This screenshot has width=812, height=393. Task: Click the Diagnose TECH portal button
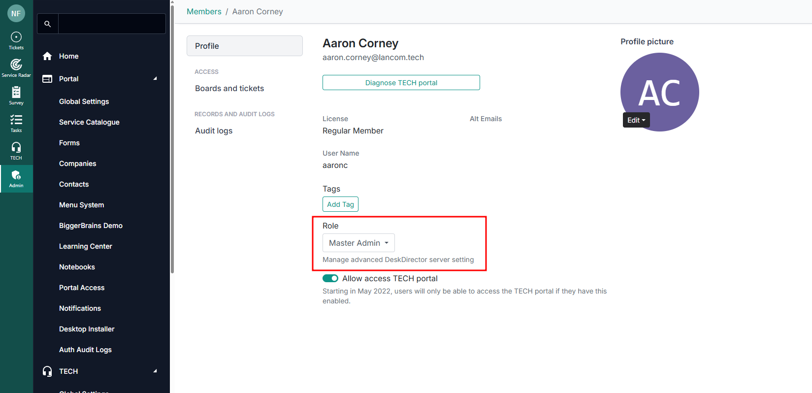pos(401,83)
